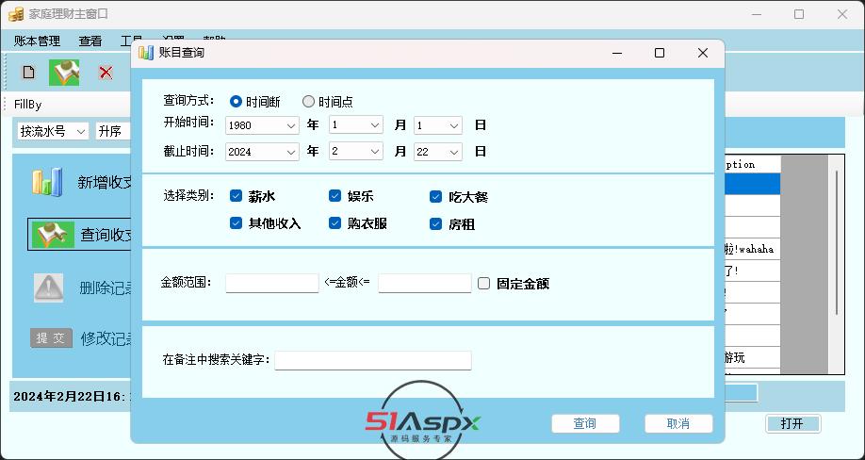The height and width of the screenshot is (460, 865).
Task: Click the coin icon in main window title
Action: [16, 14]
